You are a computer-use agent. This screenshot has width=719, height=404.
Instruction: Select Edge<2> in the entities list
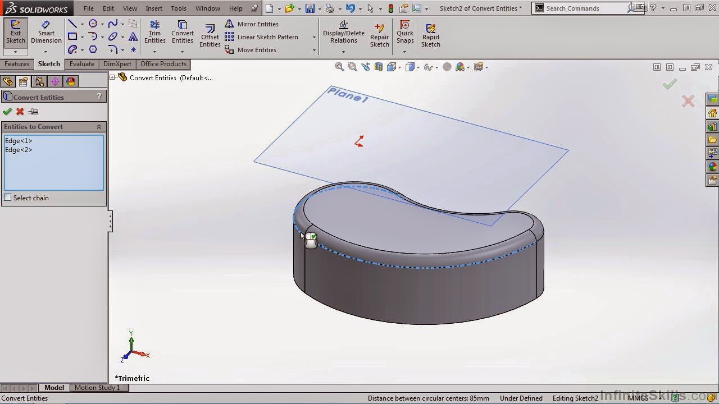(19, 150)
